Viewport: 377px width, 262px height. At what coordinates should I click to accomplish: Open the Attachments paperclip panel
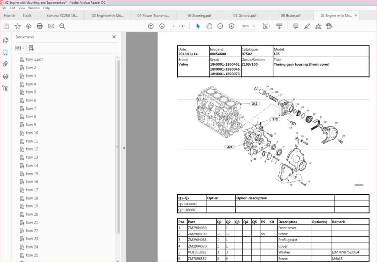(5, 64)
